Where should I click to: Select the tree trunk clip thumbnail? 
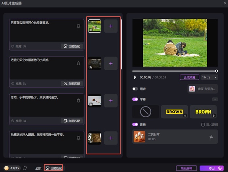click(x=95, y=138)
